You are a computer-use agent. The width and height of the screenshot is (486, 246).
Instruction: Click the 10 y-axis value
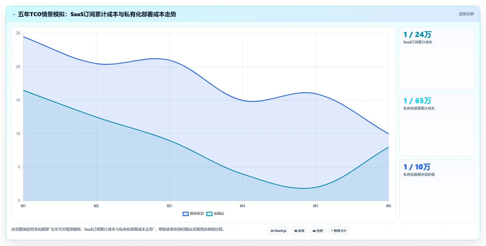18,134
